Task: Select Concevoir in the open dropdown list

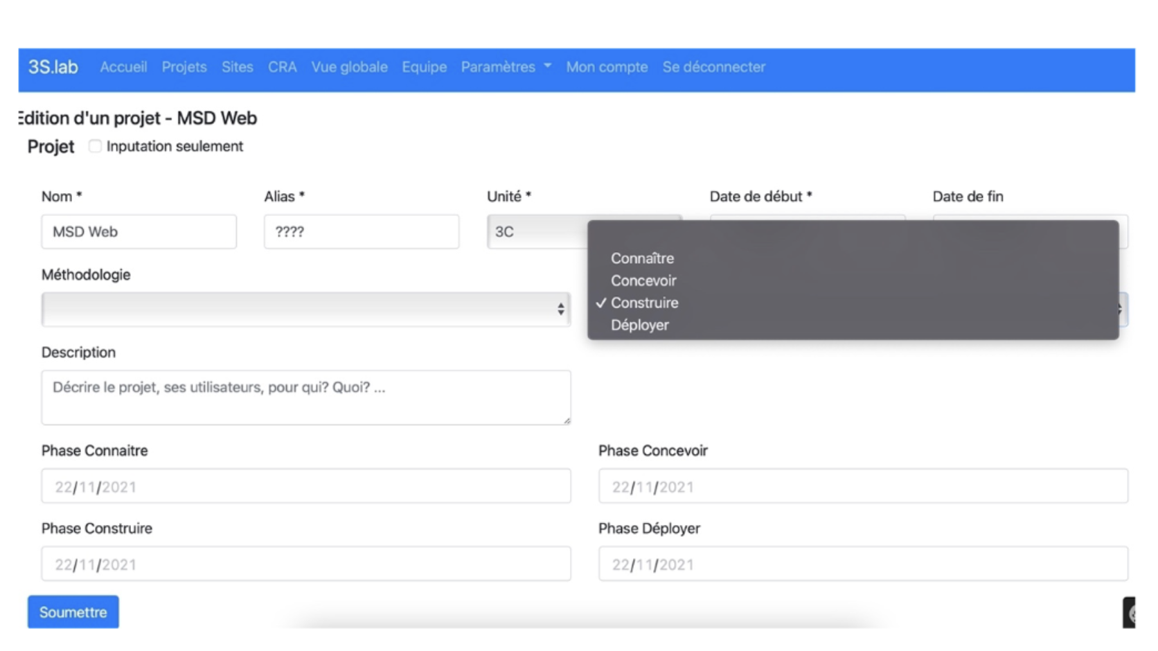Action: pyautogui.click(x=643, y=280)
